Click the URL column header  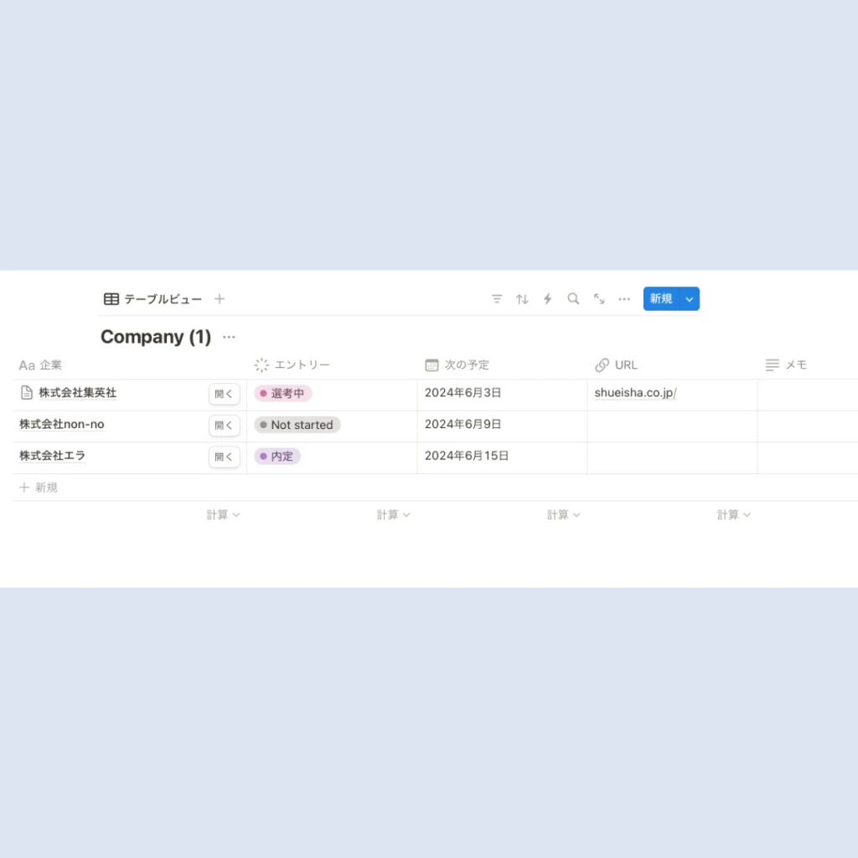pos(673,365)
